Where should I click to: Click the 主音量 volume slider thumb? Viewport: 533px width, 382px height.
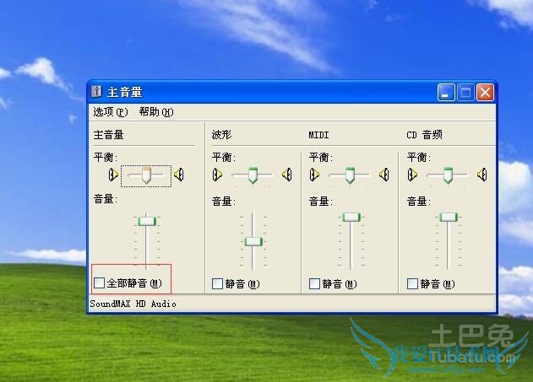tap(147, 222)
